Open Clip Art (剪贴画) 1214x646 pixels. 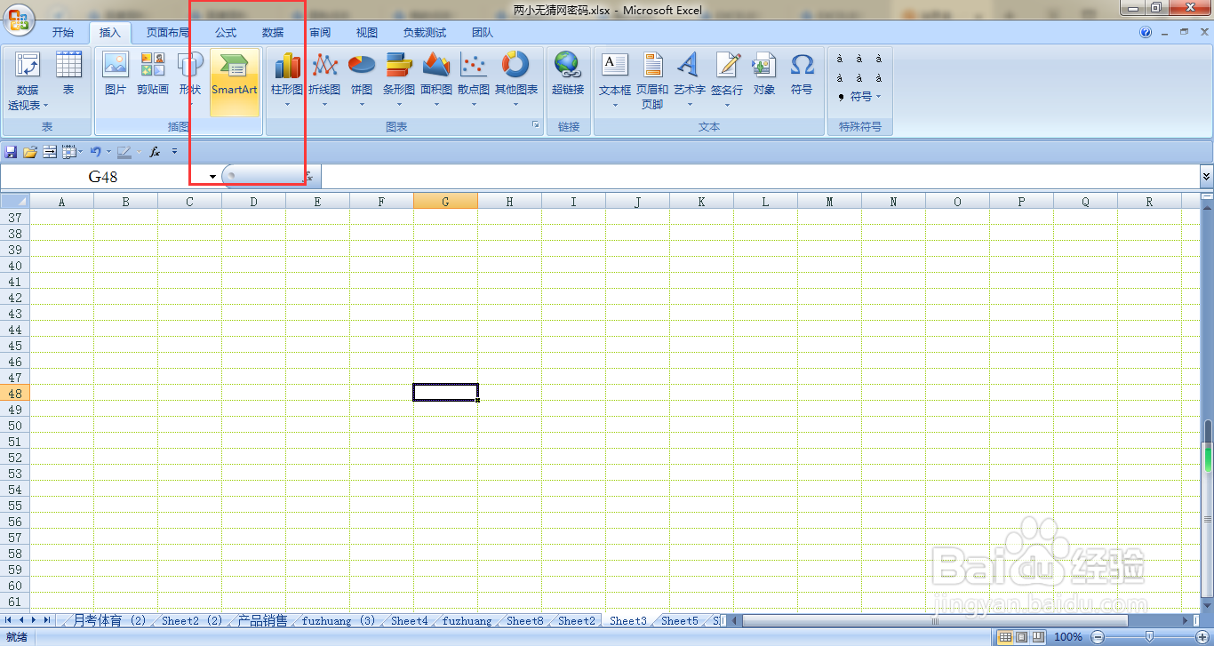pyautogui.click(x=153, y=81)
